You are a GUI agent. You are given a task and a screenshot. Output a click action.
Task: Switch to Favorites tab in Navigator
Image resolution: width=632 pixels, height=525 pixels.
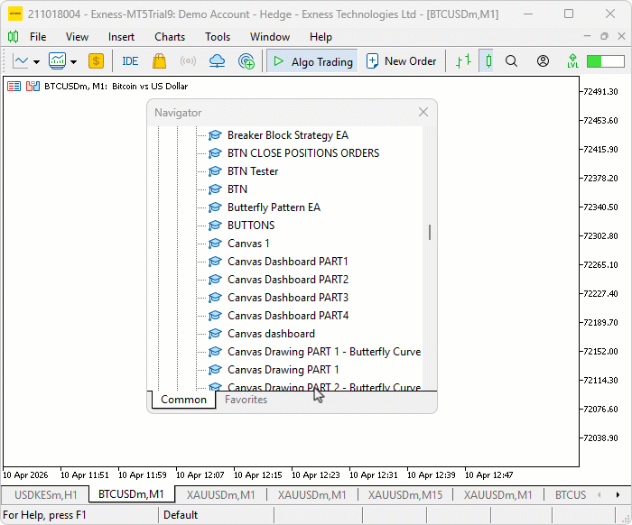tap(246, 400)
